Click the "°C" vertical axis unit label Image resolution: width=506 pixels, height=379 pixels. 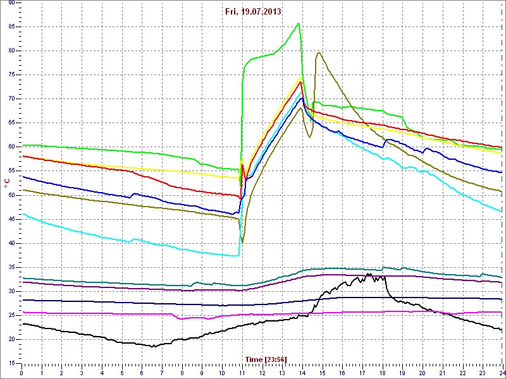[7, 184]
